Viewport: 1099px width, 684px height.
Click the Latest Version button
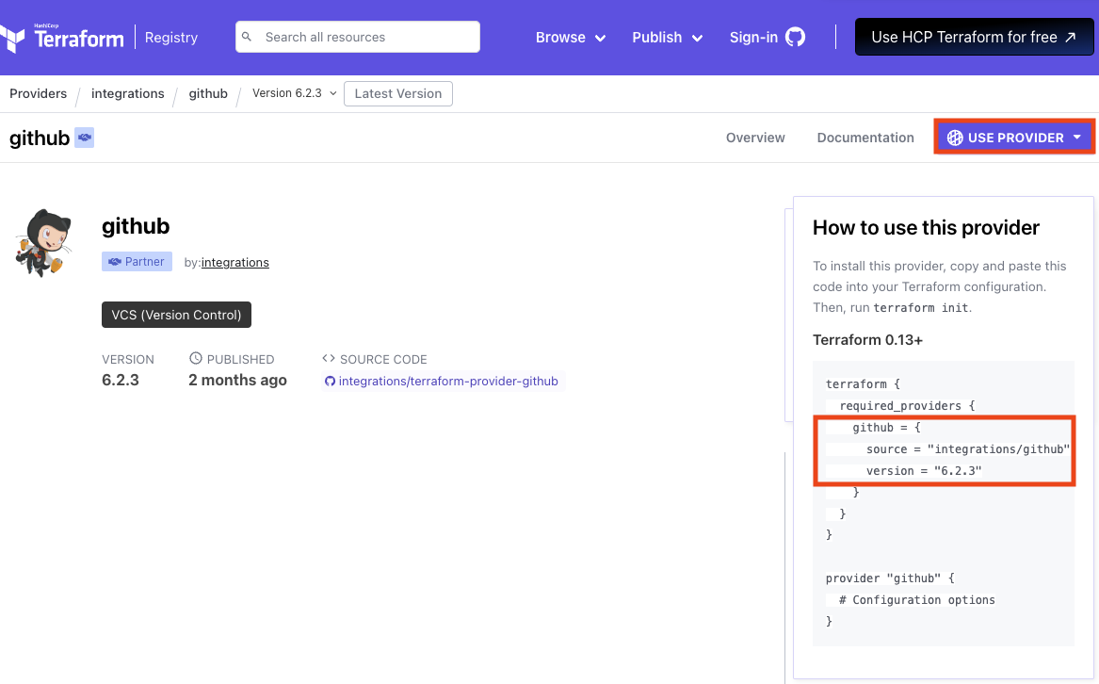pos(398,93)
